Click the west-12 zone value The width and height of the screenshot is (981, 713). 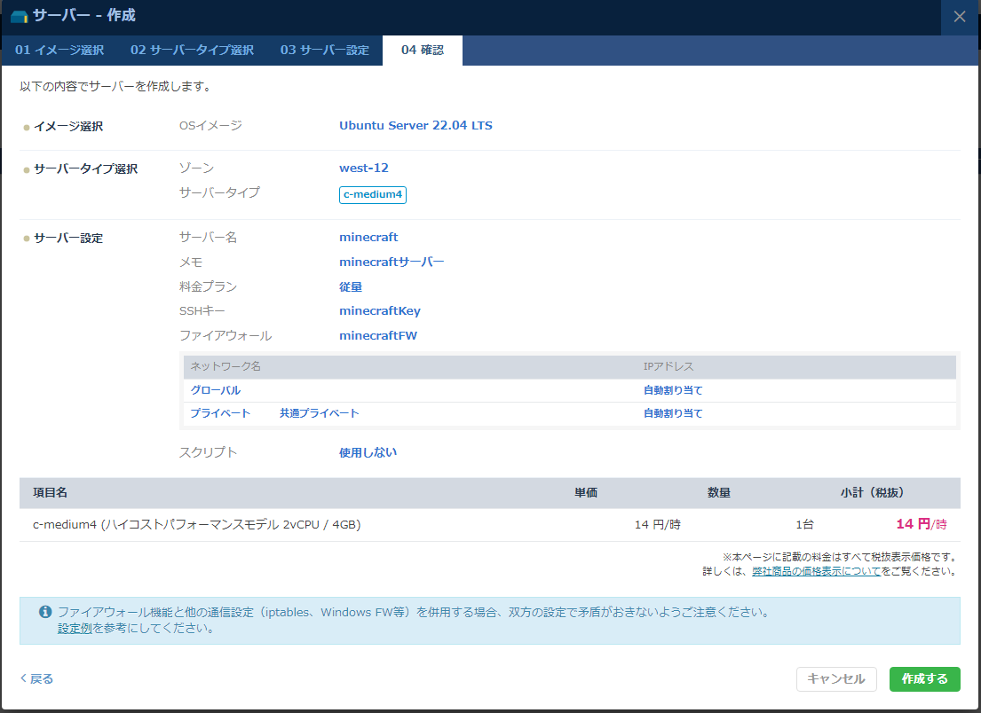coord(364,168)
